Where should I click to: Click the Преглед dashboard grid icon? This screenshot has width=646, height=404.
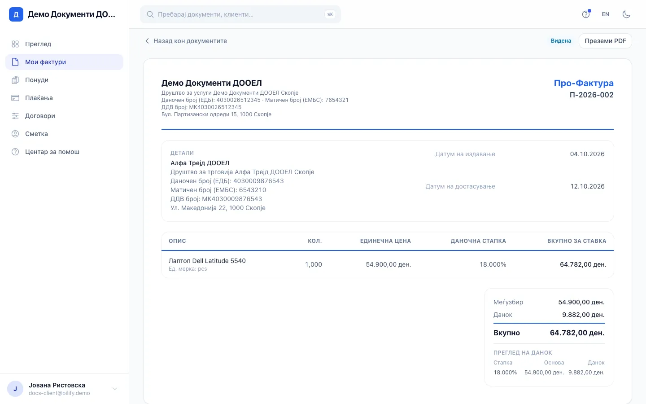(x=15, y=44)
